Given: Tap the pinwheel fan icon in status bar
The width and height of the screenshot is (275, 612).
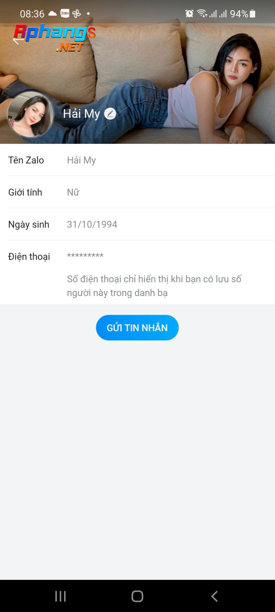Looking at the screenshot, I should point(77,13).
